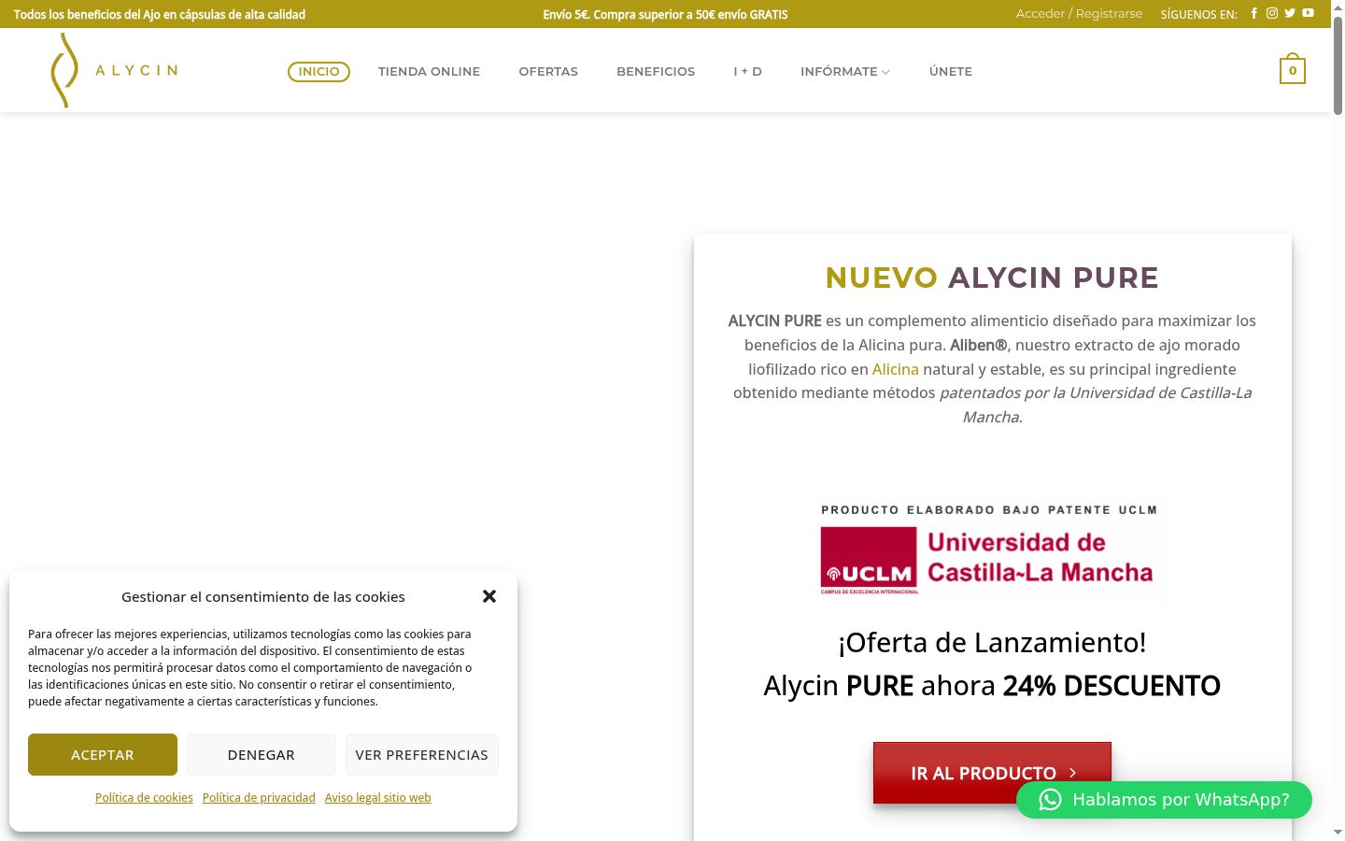Open VER PREFERENCIAS cookie settings
This screenshot has width=1345, height=841.
pos(422,754)
